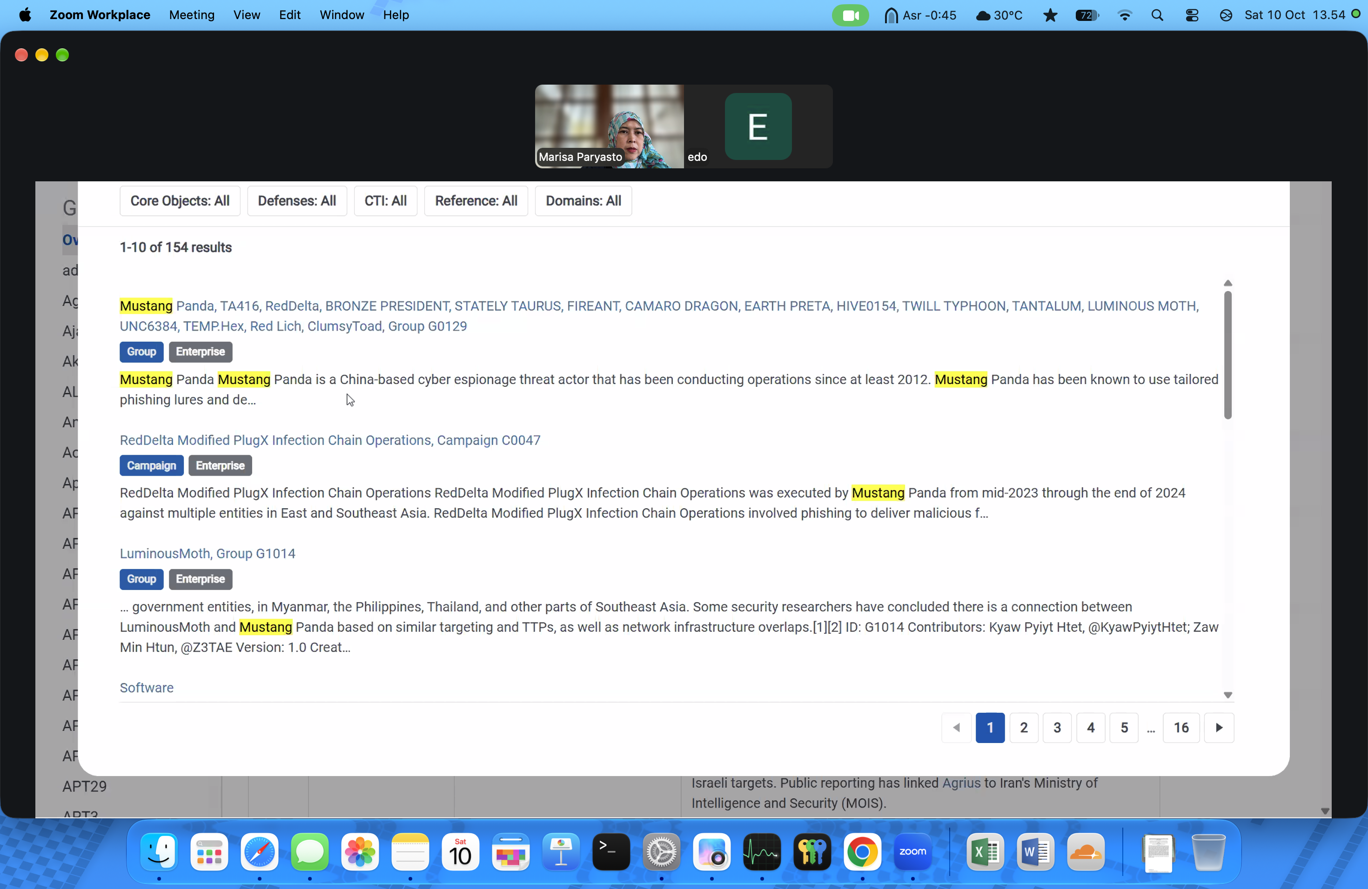Click the results scrollbar down arrow
The width and height of the screenshot is (1368, 889).
tap(1228, 695)
